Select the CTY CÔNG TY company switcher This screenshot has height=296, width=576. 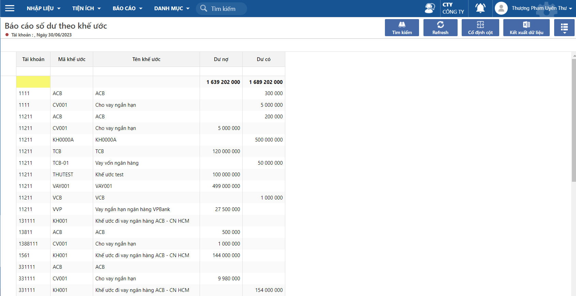click(453, 9)
